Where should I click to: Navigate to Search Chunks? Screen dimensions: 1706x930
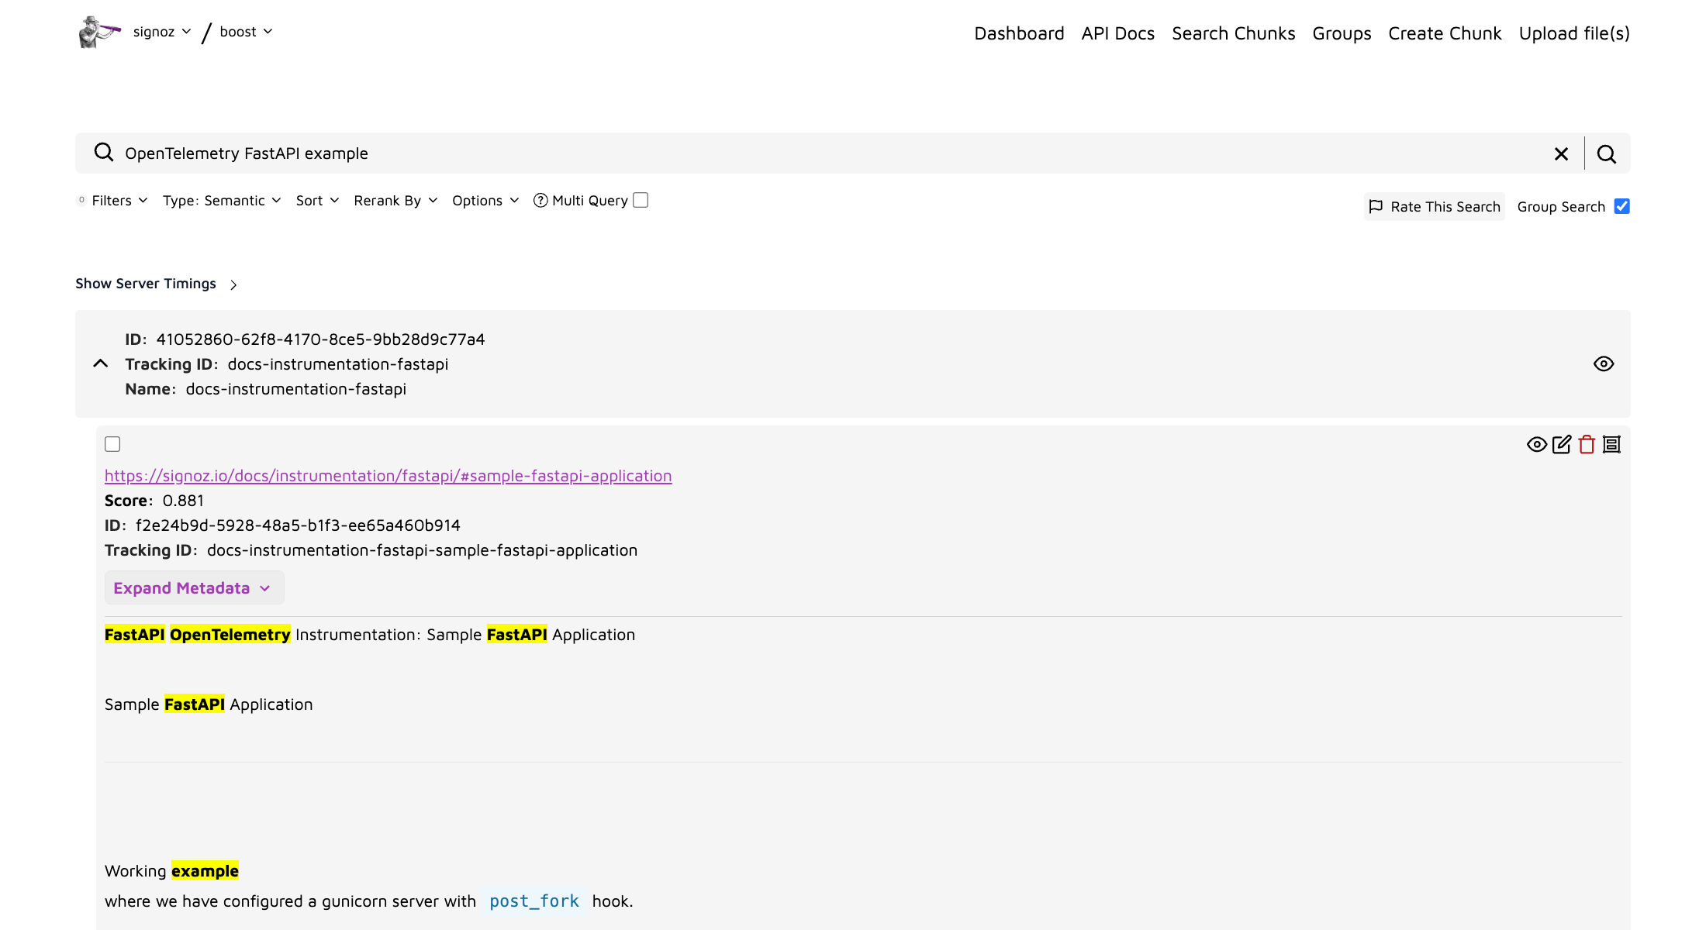point(1233,33)
